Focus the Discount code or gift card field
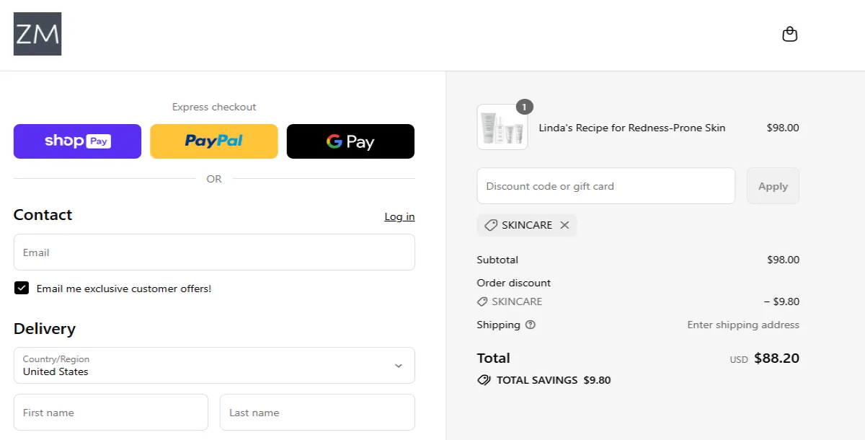Screen dimensions: 865x440 605,186
